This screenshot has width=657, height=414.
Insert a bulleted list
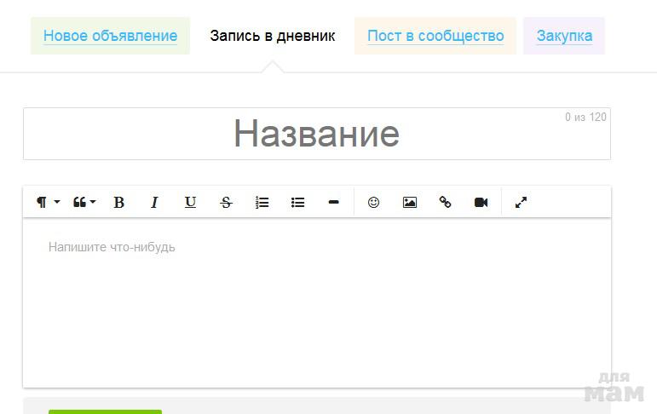pyautogui.click(x=297, y=203)
